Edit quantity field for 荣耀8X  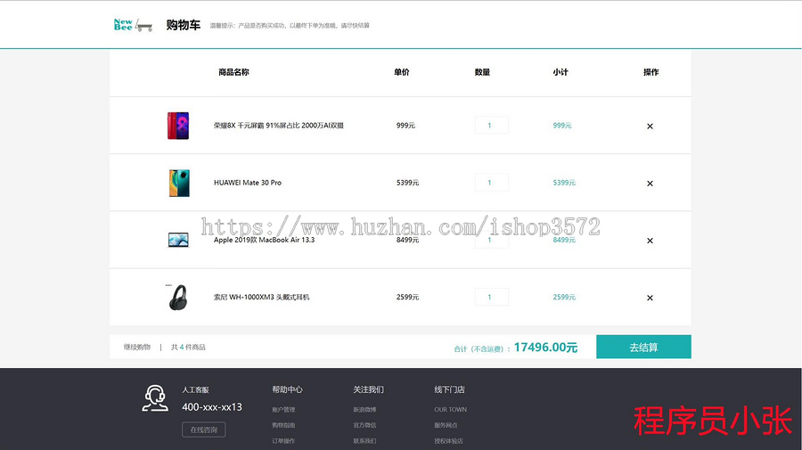[492, 126]
